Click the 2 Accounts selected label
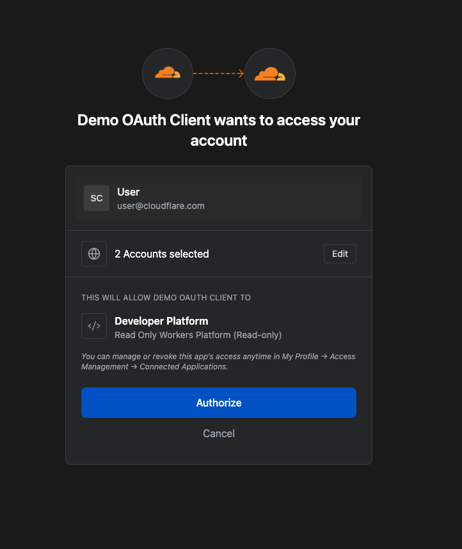The width and height of the screenshot is (462, 549). pyautogui.click(x=162, y=254)
